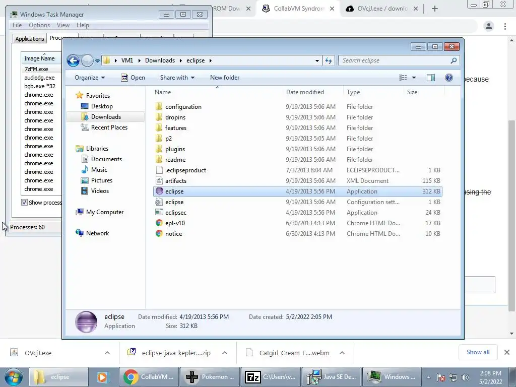The image size is (516, 387).
Task: Expand view options dropdown arrow
Action: click(414, 78)
